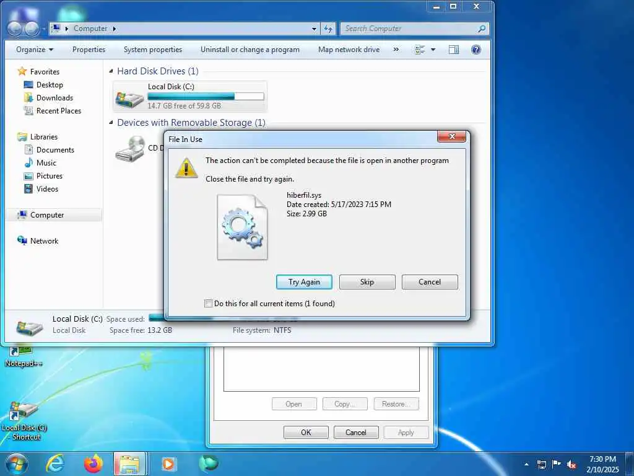Viewport: 634px width, 476px height.
Task: Toggle the preview pane icon
Action: coord(454,50)
